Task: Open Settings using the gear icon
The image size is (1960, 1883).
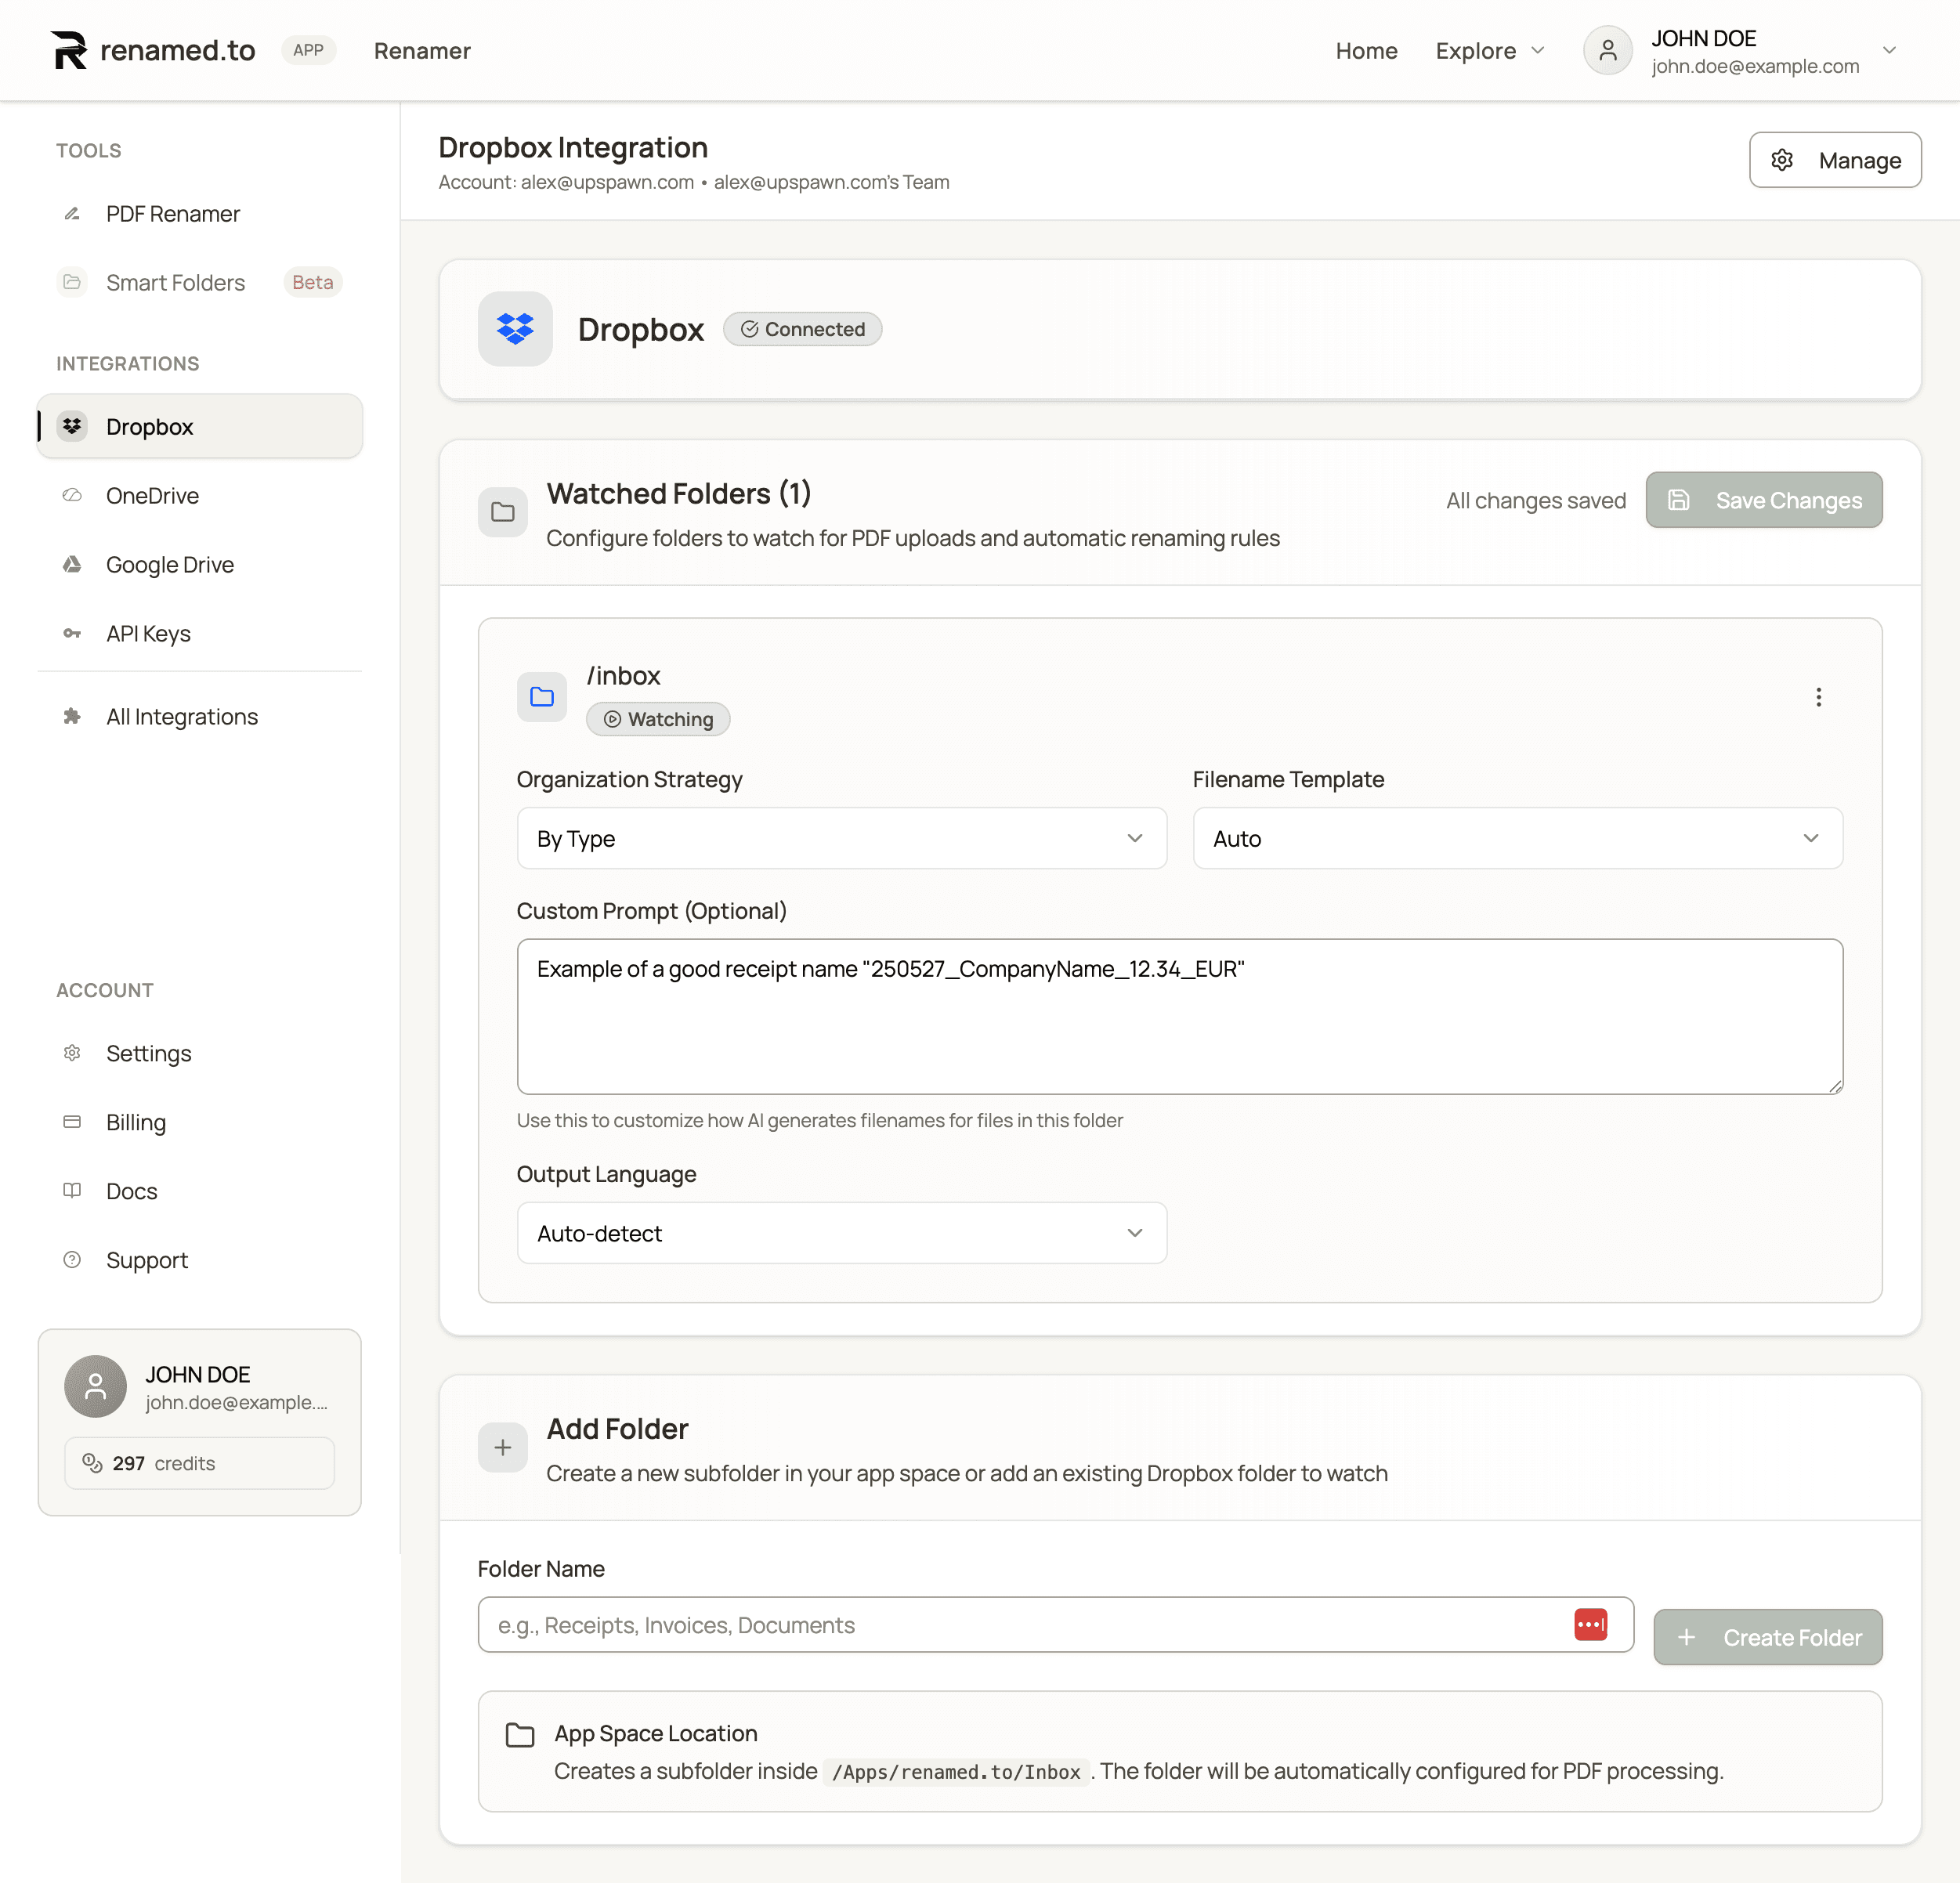Action: click(x=72, y=1053)
